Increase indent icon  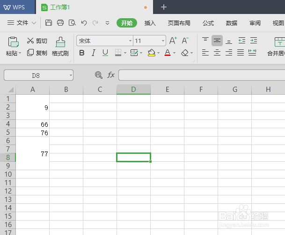(x=254, y=41)
